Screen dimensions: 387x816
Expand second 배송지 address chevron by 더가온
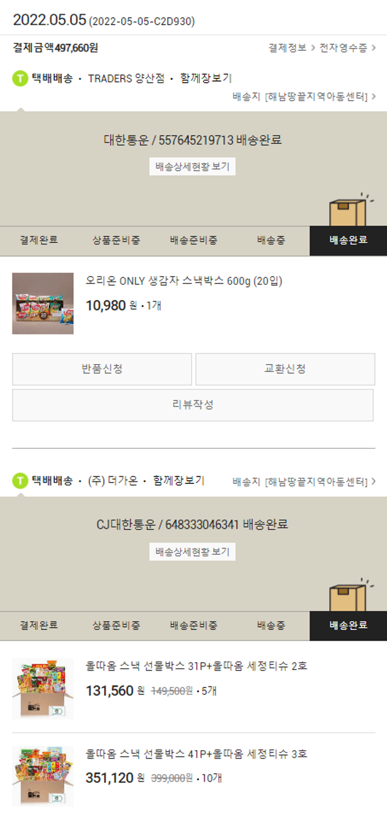click(374, 481)
